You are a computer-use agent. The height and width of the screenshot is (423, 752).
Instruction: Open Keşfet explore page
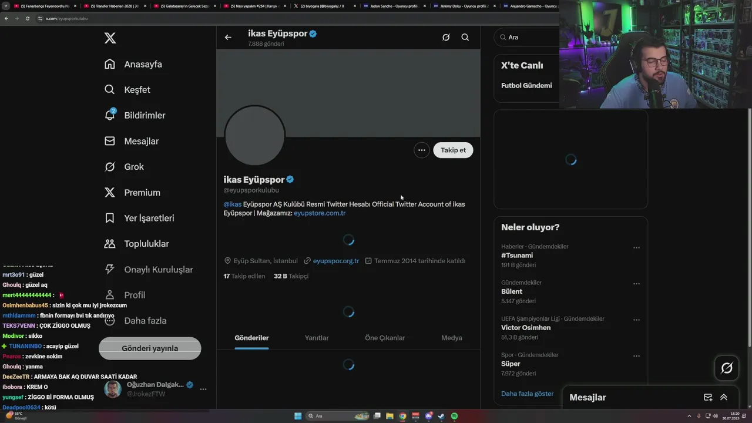[127, 90]
